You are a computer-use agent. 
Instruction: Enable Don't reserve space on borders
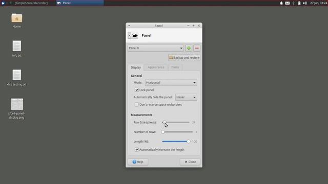coord(137,104)
